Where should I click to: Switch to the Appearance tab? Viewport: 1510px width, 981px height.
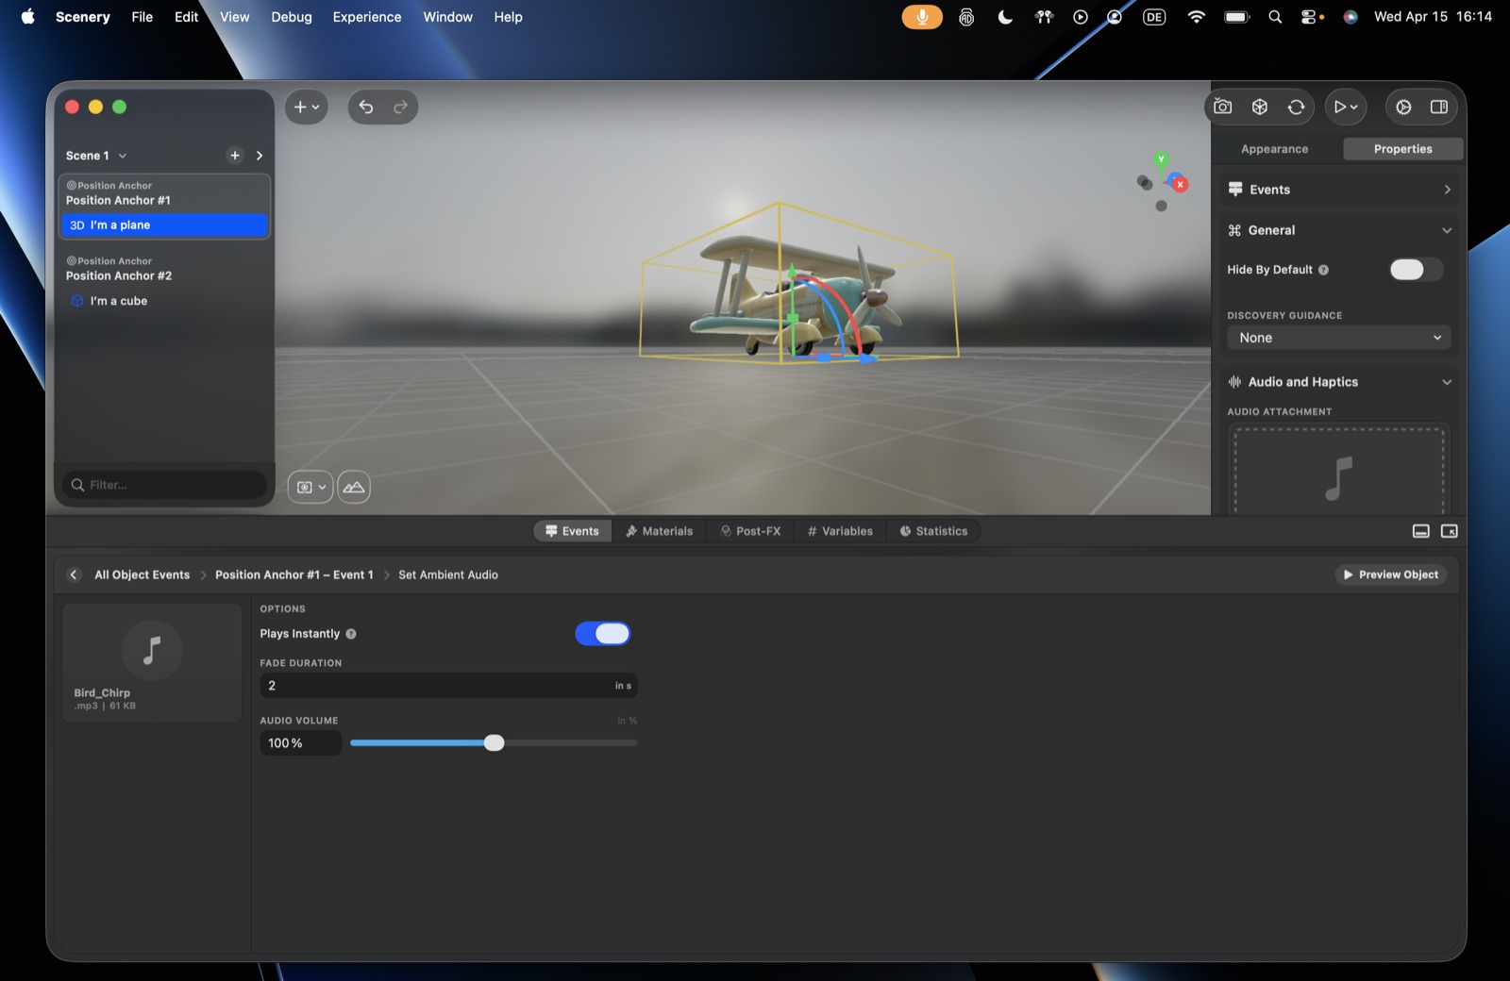[x=1274, y=149]
